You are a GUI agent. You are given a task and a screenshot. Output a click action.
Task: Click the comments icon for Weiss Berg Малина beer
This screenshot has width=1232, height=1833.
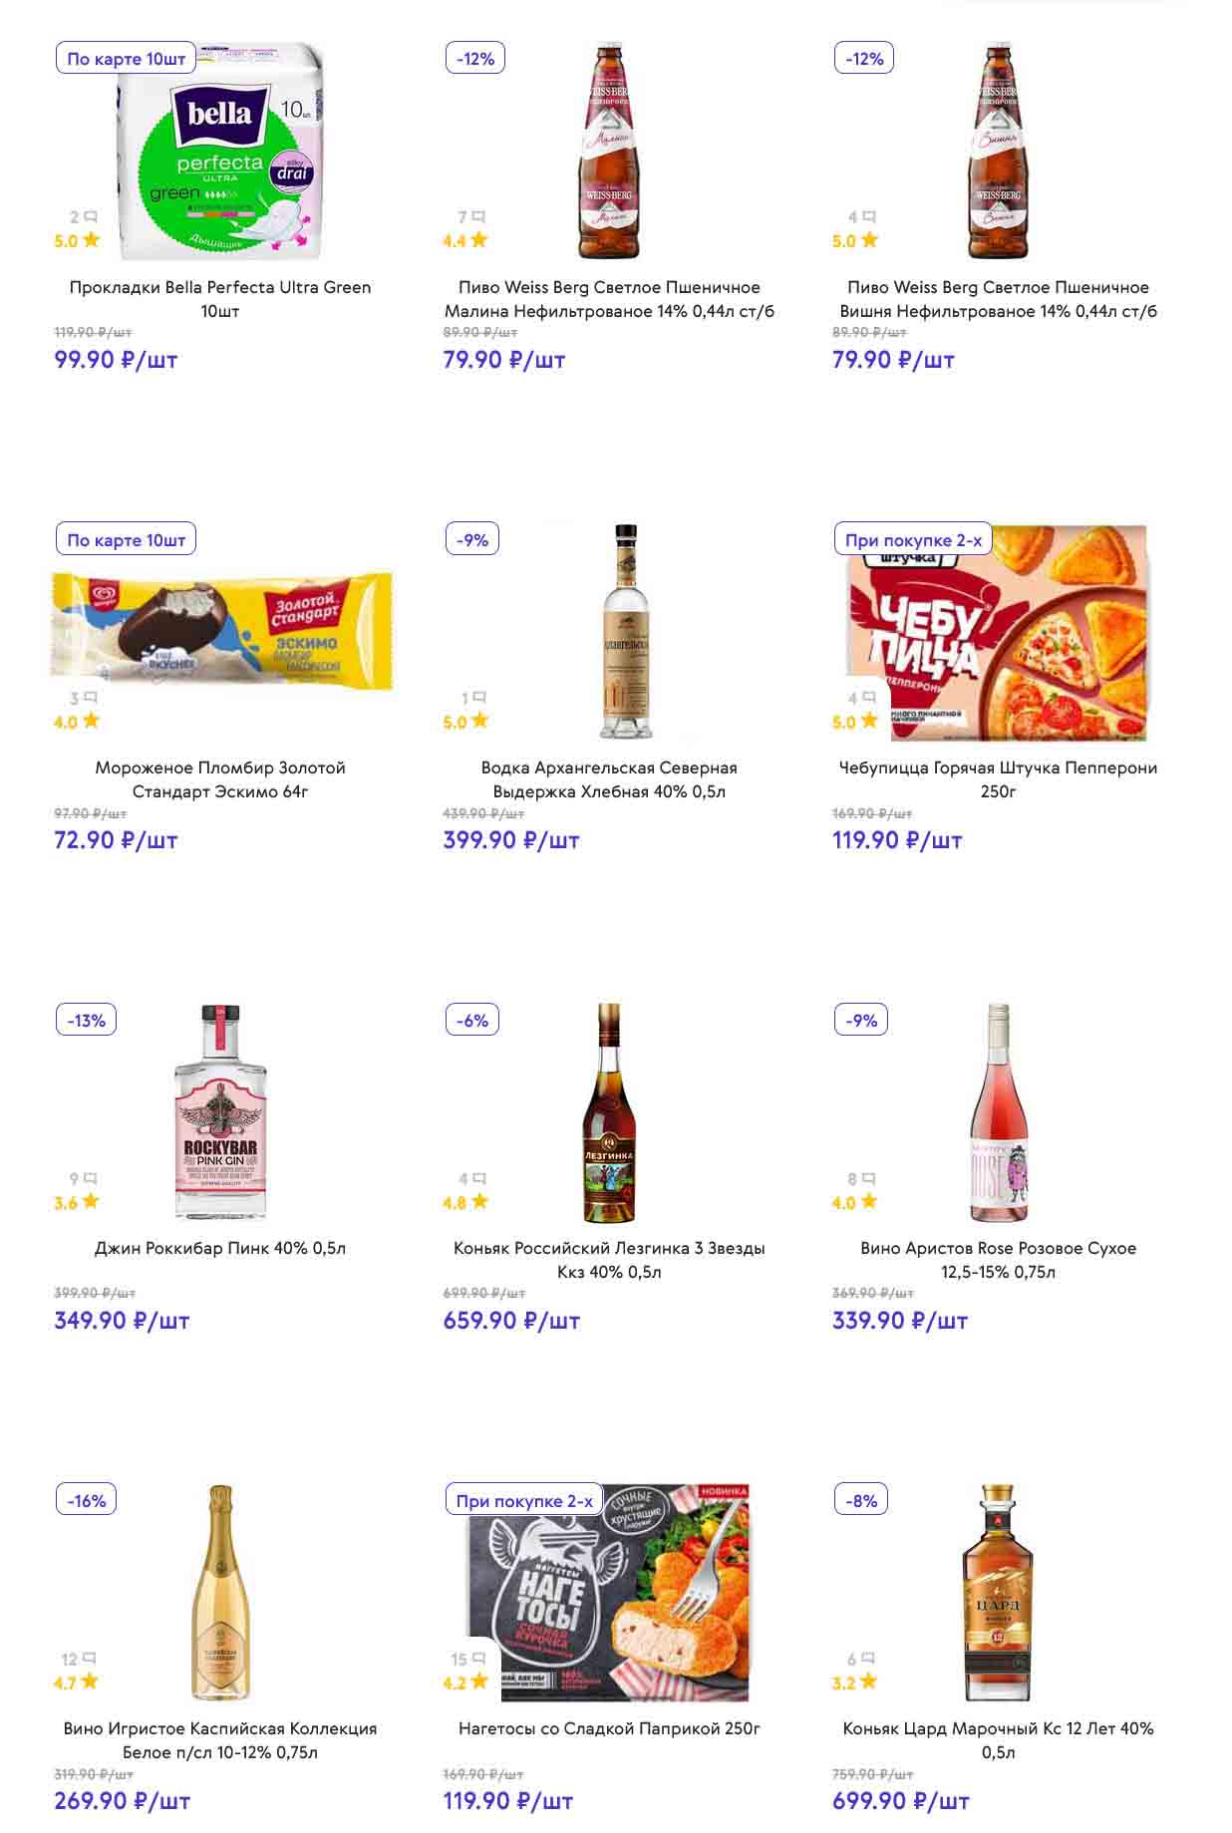479,216
